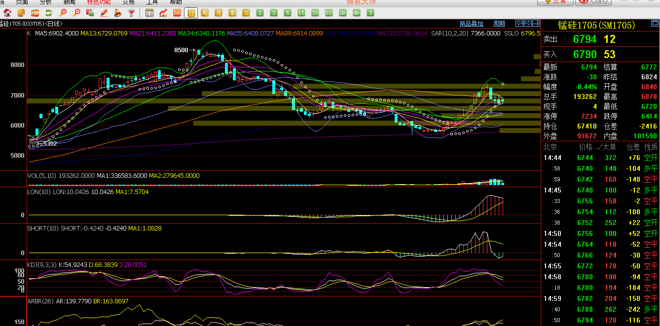
Task: Show the quote list table icon
Action: click(149, 13)
